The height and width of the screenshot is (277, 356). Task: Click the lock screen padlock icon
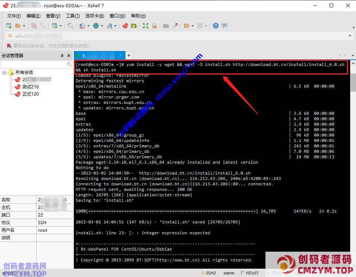point(154,26)
